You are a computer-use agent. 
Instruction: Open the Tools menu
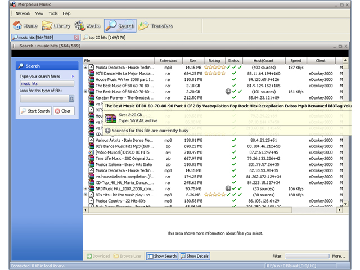[x=53, y=13]
